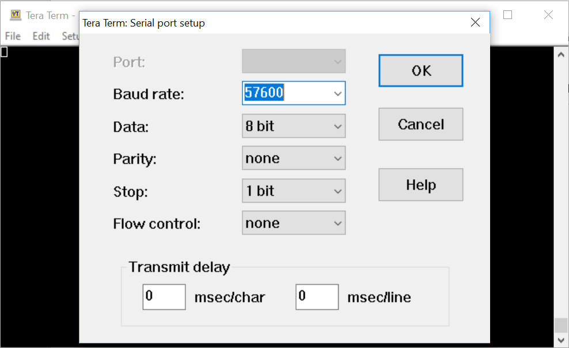Maximize the Tera Term main window
This screenshot has height=348, width=569.
pos(507,15)
